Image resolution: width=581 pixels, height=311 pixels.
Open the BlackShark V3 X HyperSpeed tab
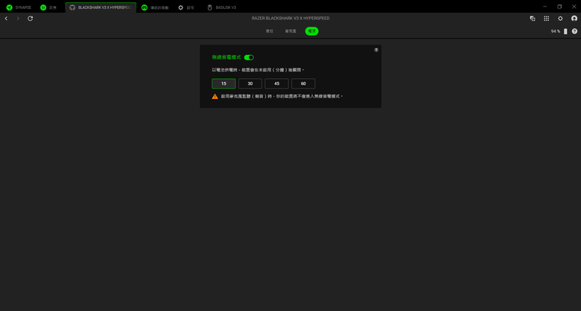coord(101,7)
